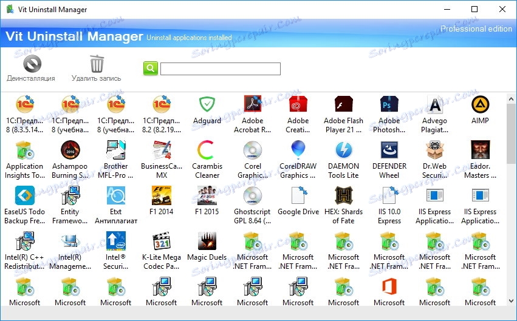Select the IIS 10.0 Express icon

(x=390, y=195)
